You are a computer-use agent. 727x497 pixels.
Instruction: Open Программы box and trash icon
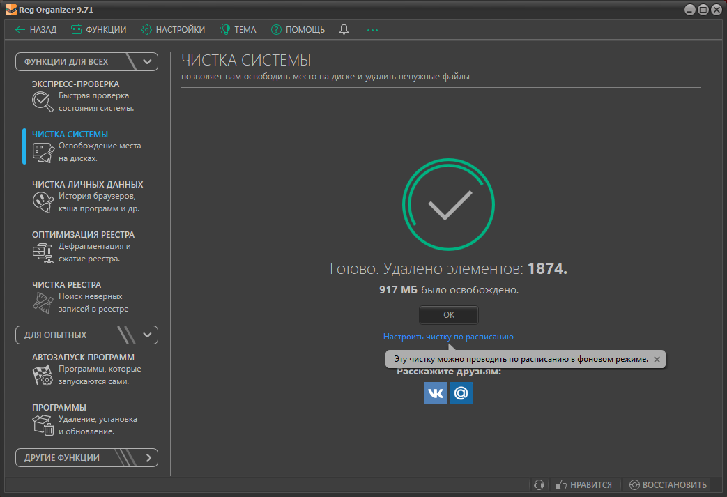coord(43,425)
